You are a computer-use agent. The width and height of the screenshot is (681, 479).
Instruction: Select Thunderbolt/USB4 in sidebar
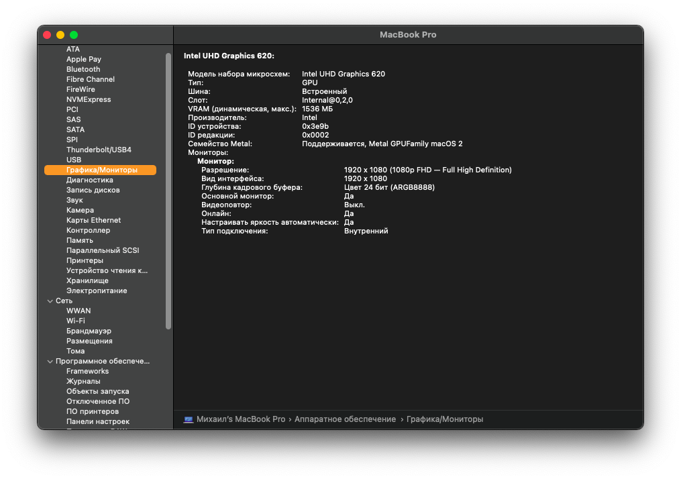[99, 150]
